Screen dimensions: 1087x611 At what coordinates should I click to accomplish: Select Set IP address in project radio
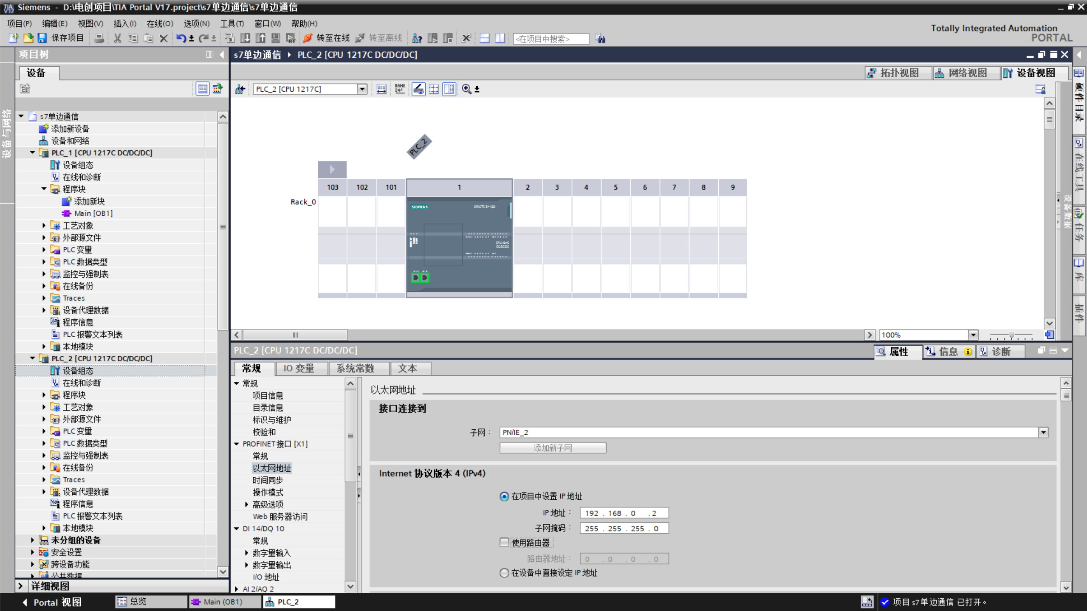(504, 496)
